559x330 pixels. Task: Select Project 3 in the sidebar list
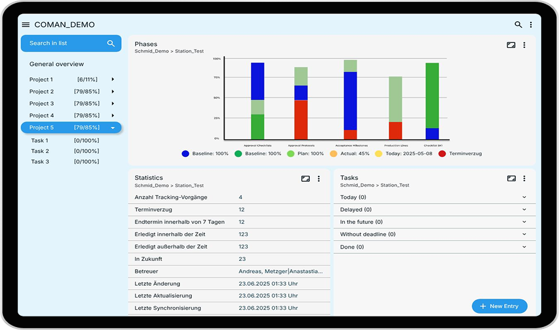[x=41, y=103]
